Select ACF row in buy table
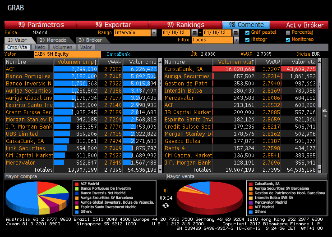 pos(81,69)
